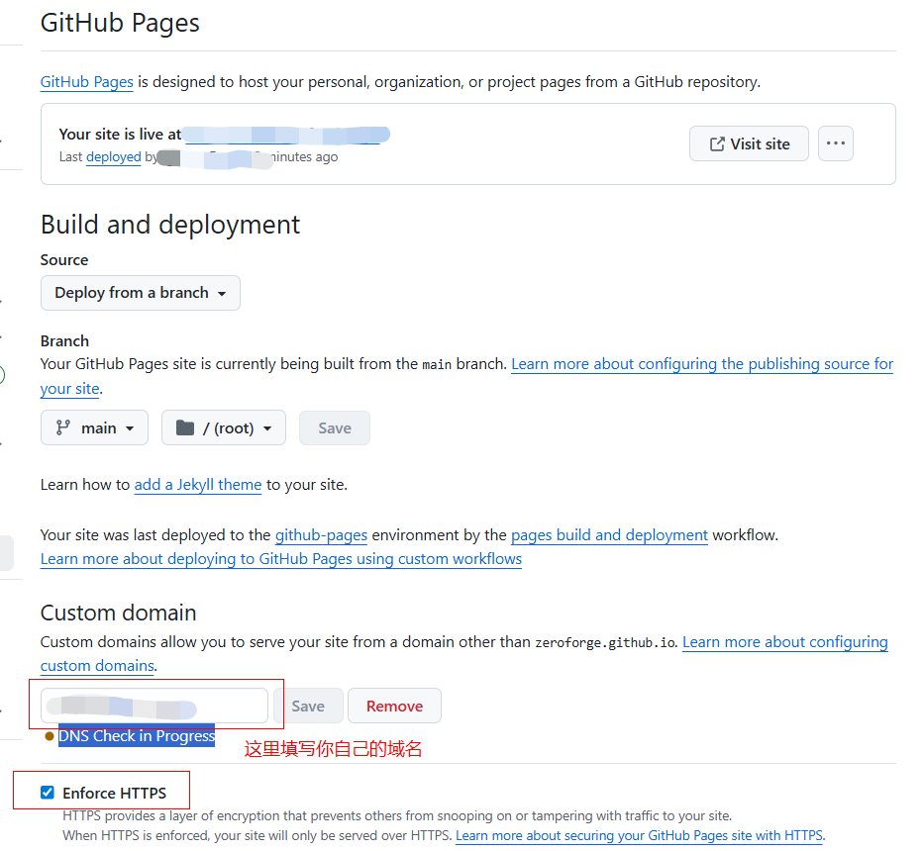The image size is (924, 851).
Task: Open 'Learn more about configuring custom domains' link
Action: 785,642
